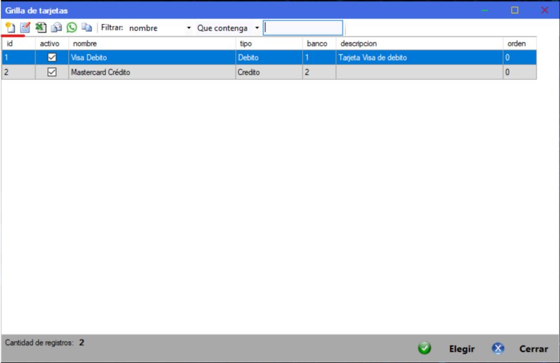Edit the selected card record

25,27
